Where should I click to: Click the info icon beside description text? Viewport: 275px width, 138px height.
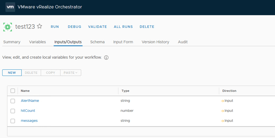coord(106,58)
